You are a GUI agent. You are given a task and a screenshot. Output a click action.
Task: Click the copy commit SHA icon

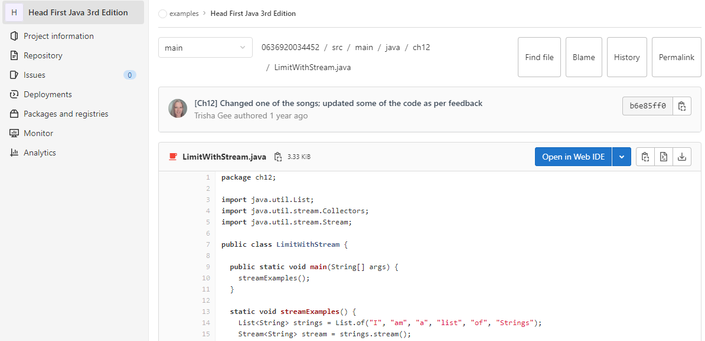(x=681, y=107)
